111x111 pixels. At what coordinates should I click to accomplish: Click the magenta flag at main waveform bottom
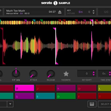(x=57, y=63)
